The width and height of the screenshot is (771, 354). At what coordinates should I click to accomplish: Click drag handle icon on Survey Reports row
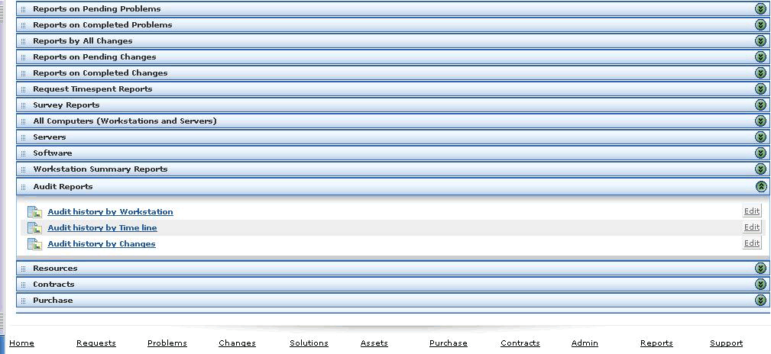[x=23, y=105]
